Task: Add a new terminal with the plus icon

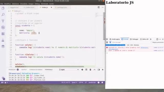Action: 82,70
